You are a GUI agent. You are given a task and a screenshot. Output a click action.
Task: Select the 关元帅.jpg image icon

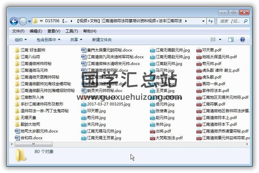click(x=84, y=125)
